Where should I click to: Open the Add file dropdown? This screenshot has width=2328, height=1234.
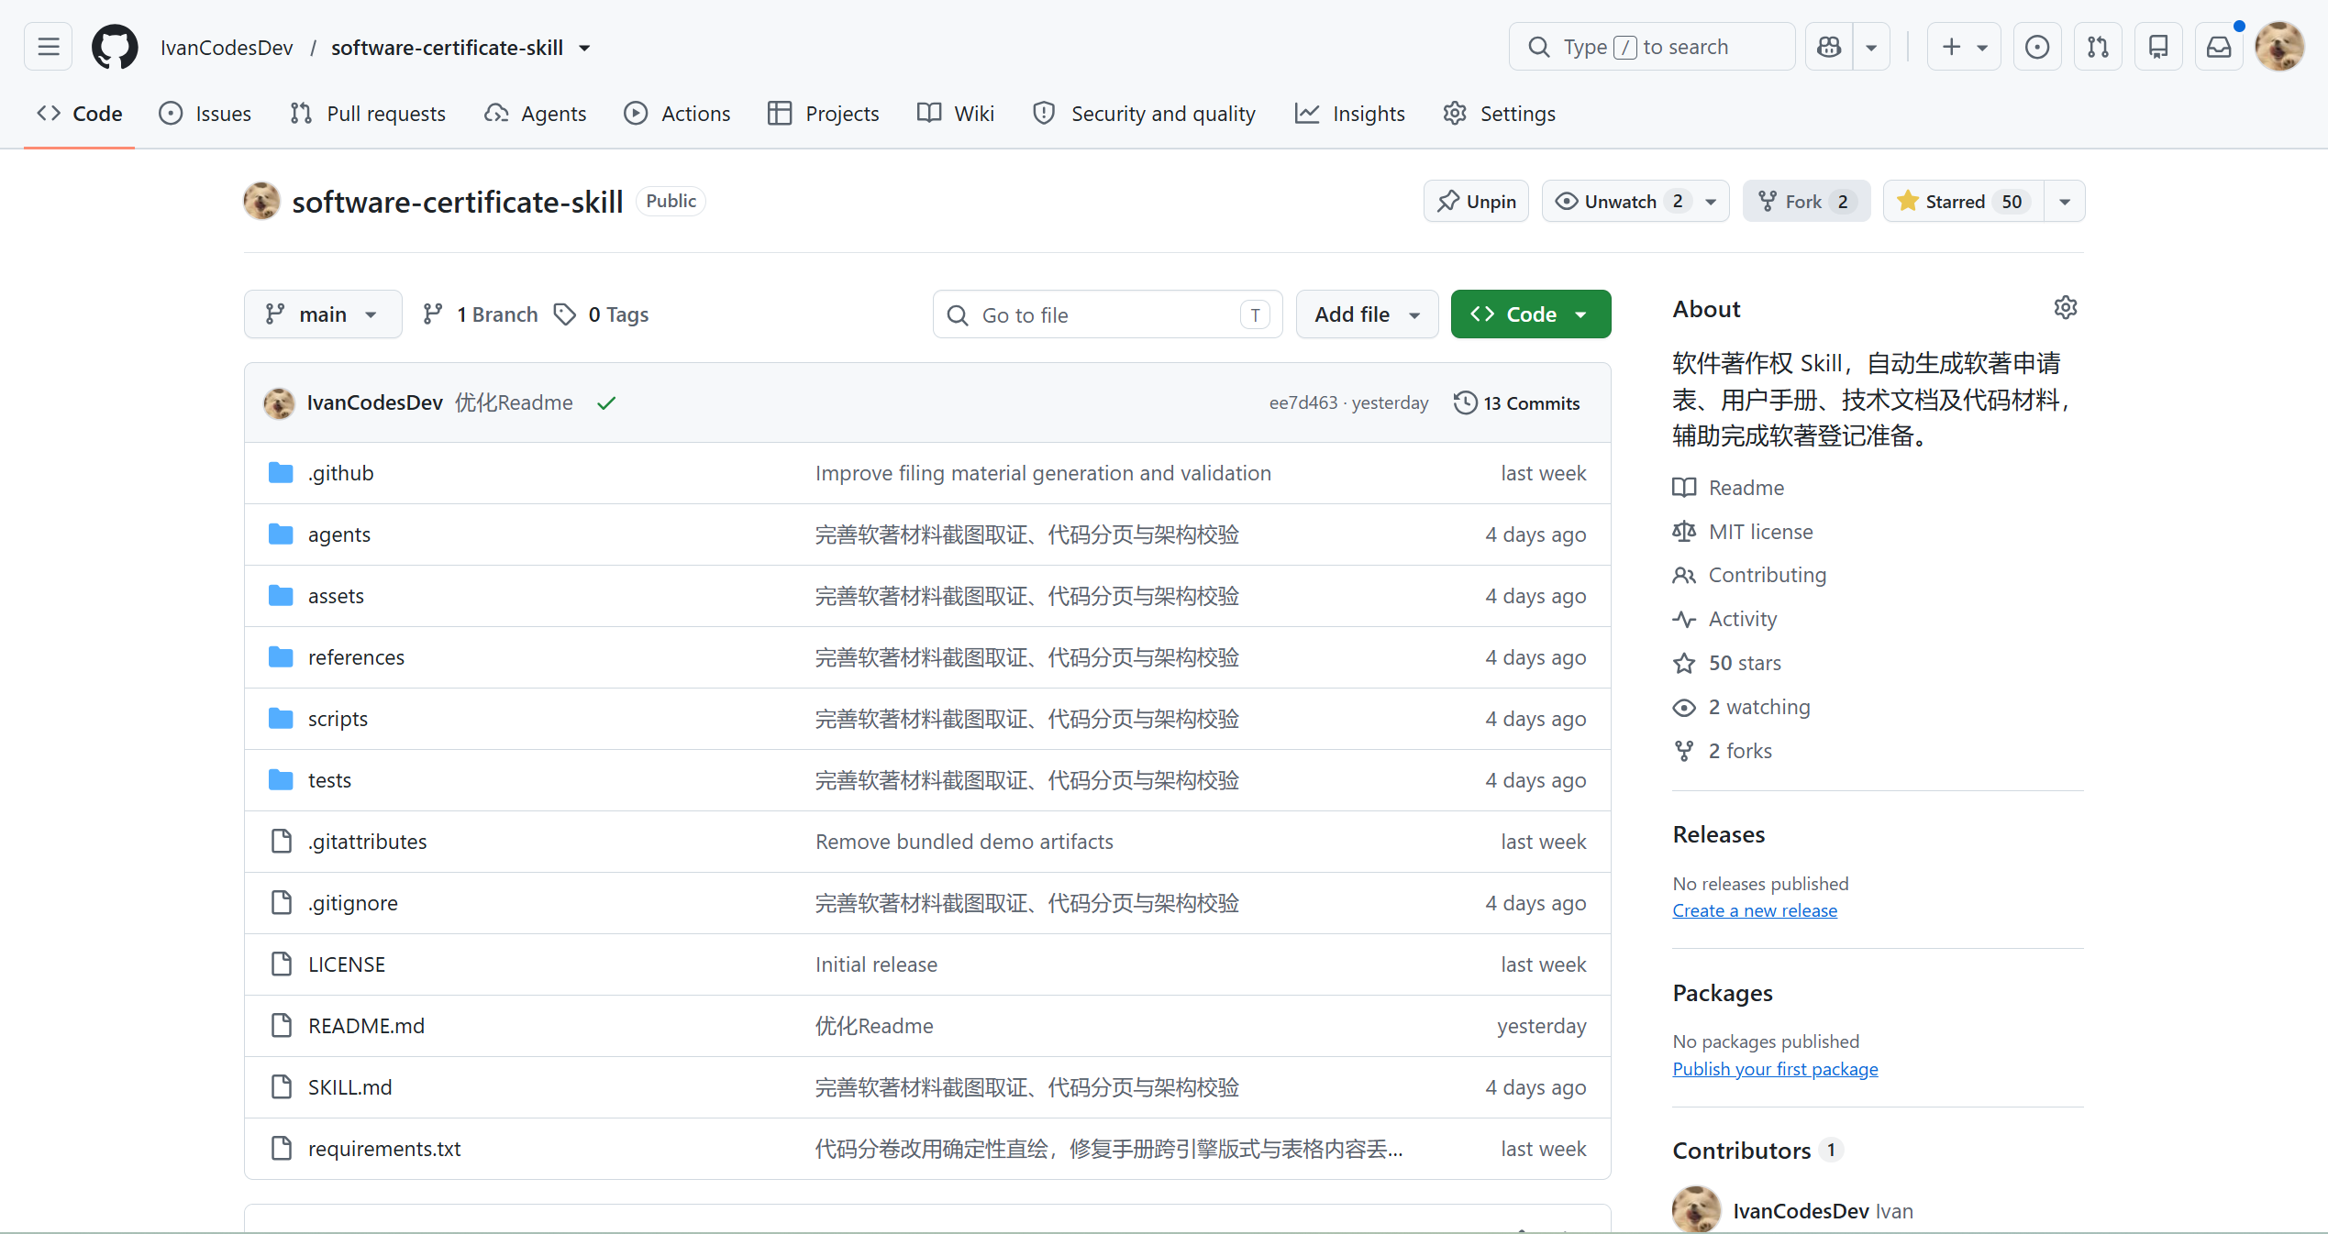(1367, 314)
